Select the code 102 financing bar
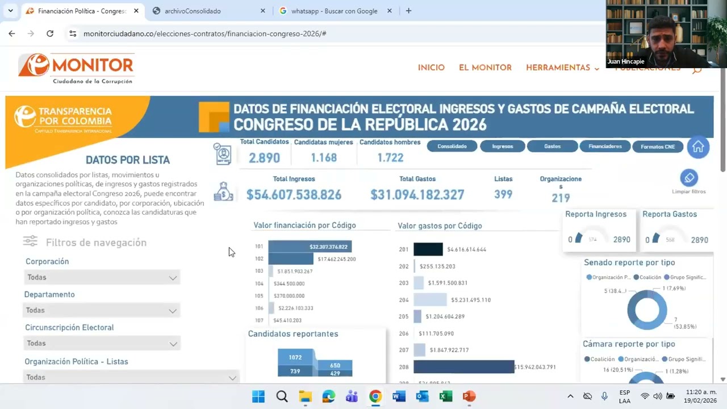The width and height of the screenshot is (727, 409). click(x=291, y=259)
